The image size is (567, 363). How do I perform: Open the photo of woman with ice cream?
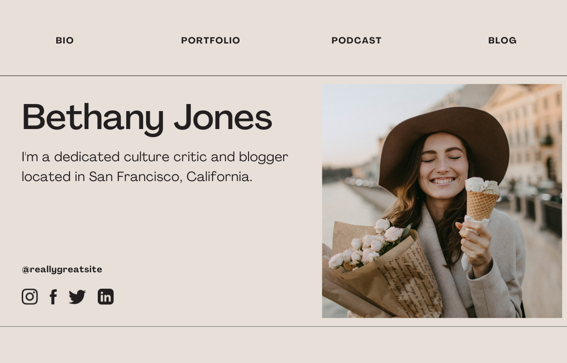442,201
